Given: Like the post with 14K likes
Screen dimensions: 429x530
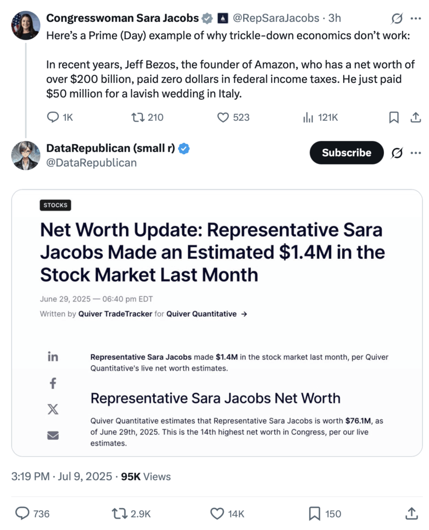Looking at the screenshot, I should pyautogui.click(x=217, y=513).
